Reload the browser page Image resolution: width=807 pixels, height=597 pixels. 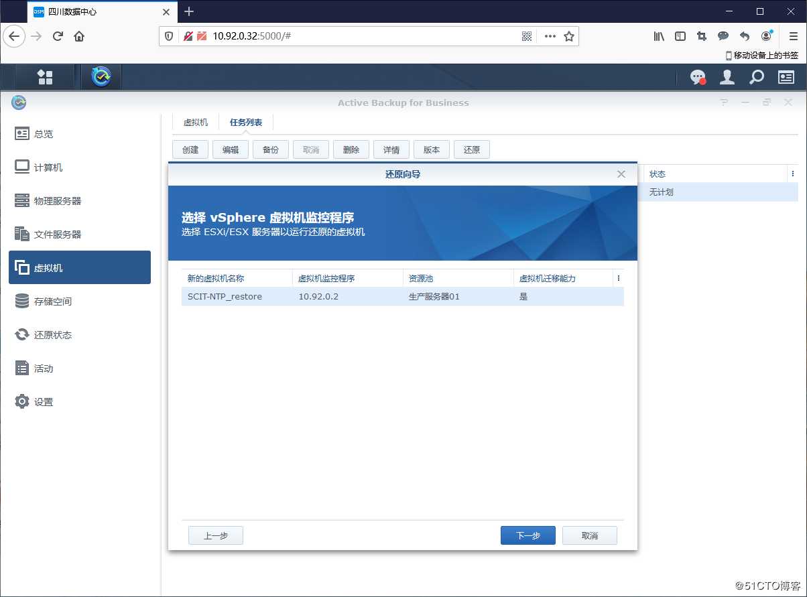pyautogui.click(x=58, y=36)
